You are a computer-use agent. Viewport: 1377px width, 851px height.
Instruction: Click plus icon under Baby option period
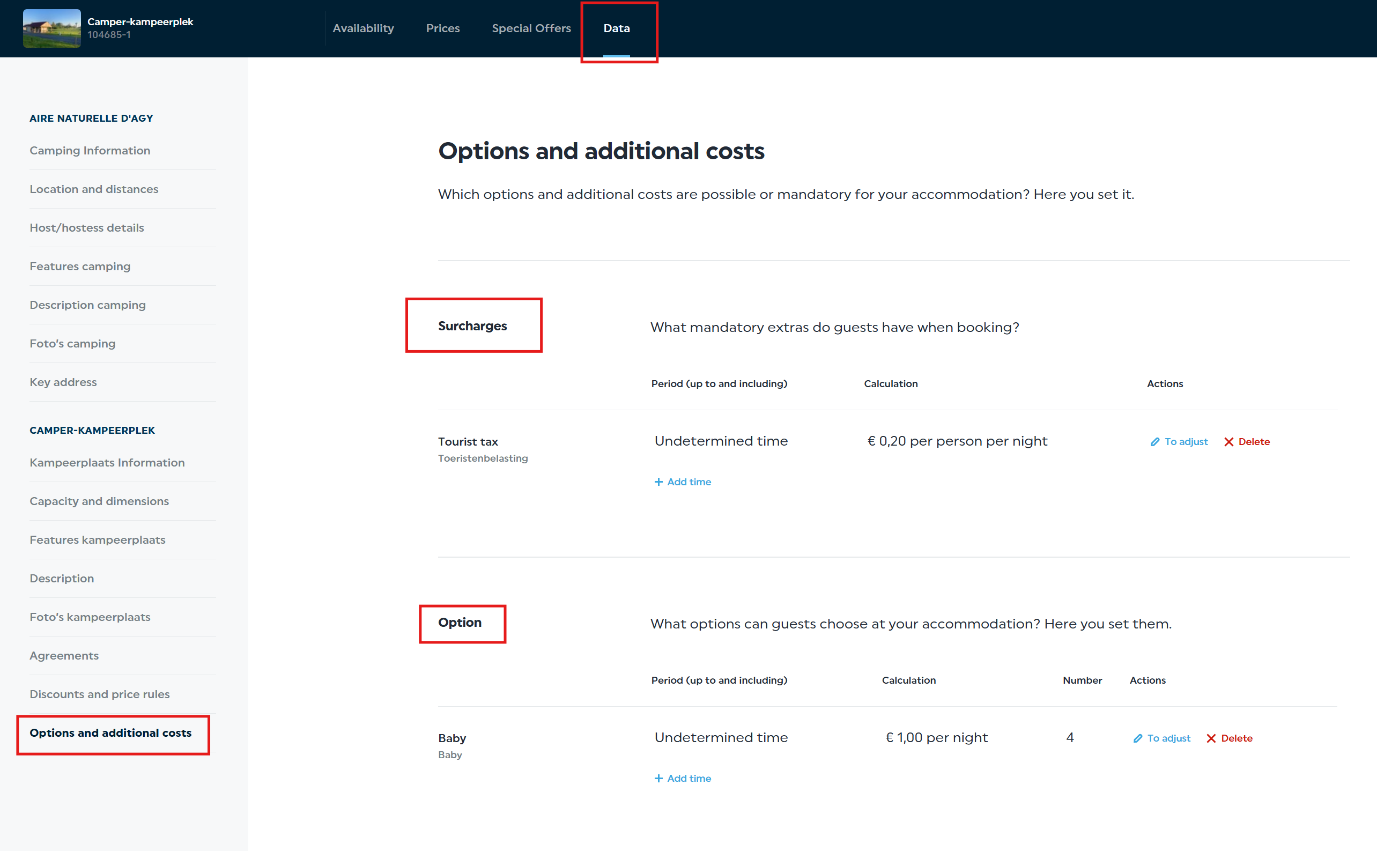[x=658, y=779]
